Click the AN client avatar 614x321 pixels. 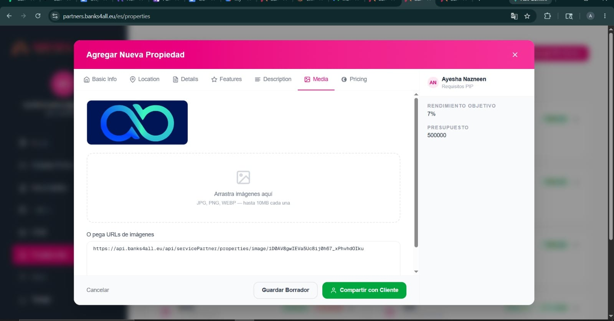point(433,82)
